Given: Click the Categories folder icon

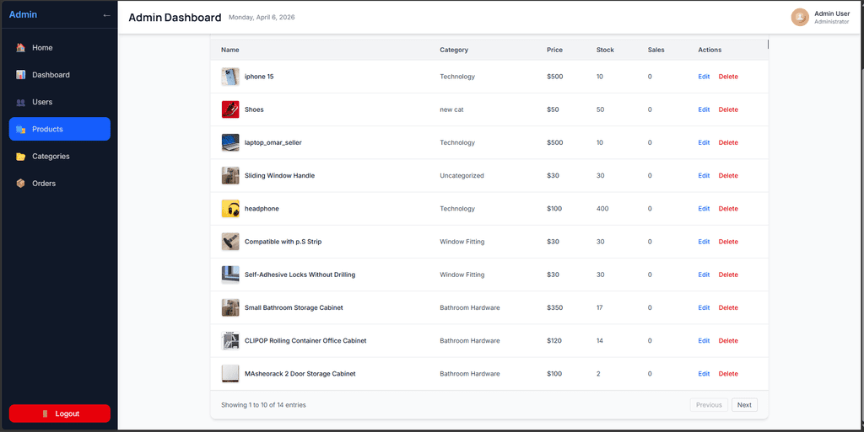Looking at the screenshot, I should (x=20, y=157).
